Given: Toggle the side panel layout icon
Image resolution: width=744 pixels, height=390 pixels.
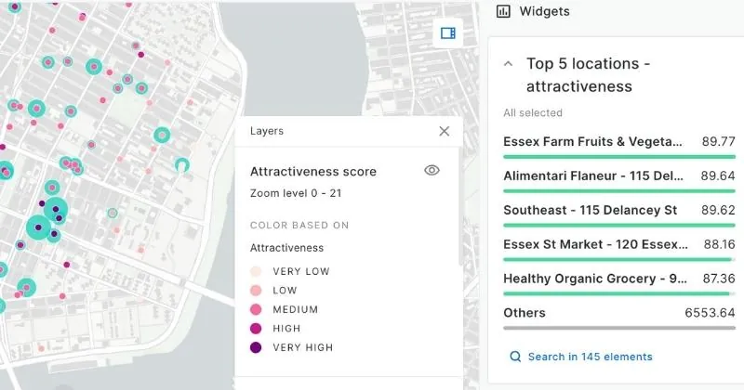Looking at the screenshot, I should [x=448, y=33].
